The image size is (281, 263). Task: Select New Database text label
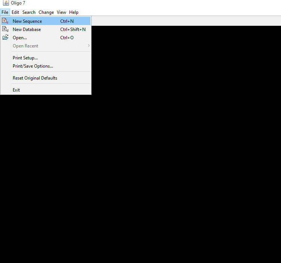coord(27,30)
